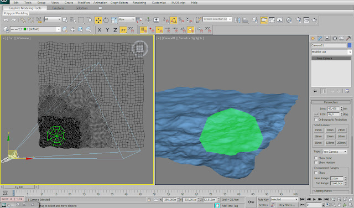Click the Camera01 object name field
This screenshot has width=354, height=208.
coord(329,45)
